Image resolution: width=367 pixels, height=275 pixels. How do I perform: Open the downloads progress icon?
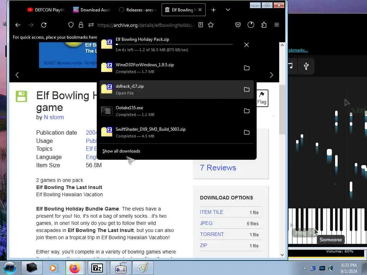click(251, 25)
